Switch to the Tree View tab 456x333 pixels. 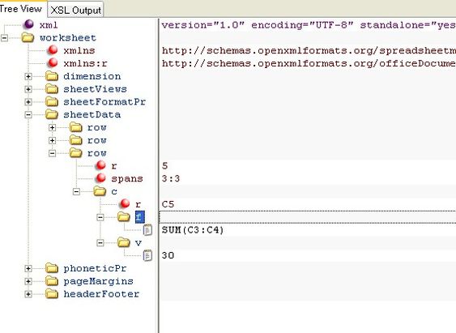coord(21,9)
